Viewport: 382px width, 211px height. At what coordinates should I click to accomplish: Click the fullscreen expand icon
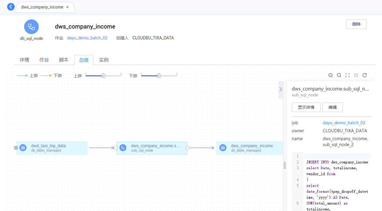(348, 75)
